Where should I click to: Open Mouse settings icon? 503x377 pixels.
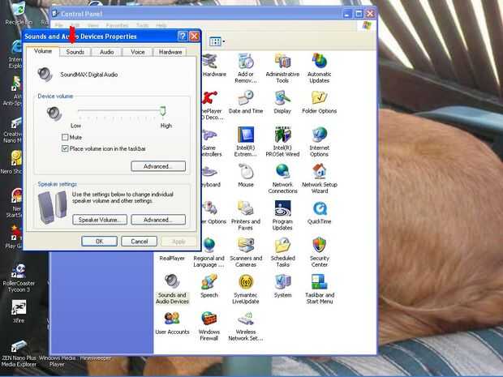click(x=246, y=175)
